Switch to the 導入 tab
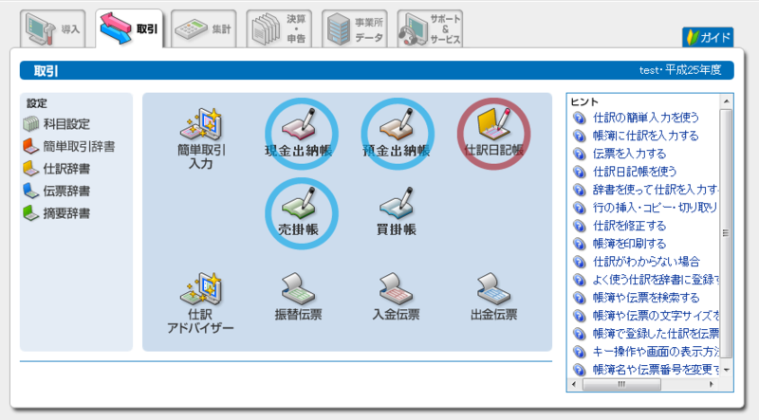 [x=53, y=29]
